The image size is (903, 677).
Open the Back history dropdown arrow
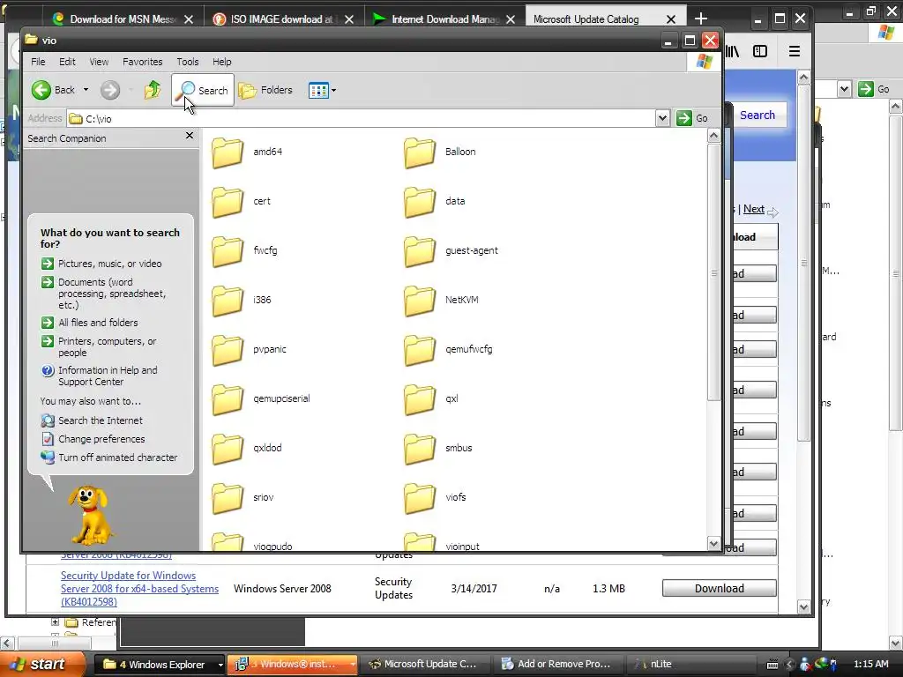[86, 90]
